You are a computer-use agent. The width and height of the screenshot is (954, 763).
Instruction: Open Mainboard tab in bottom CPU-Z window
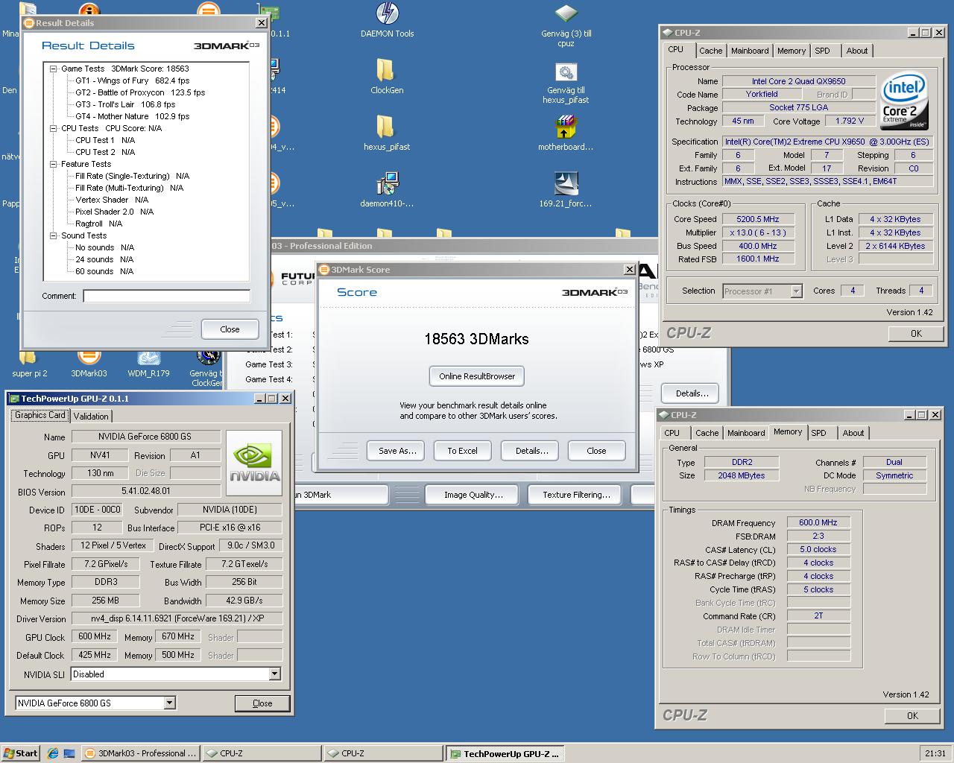[x=746, y=433]
